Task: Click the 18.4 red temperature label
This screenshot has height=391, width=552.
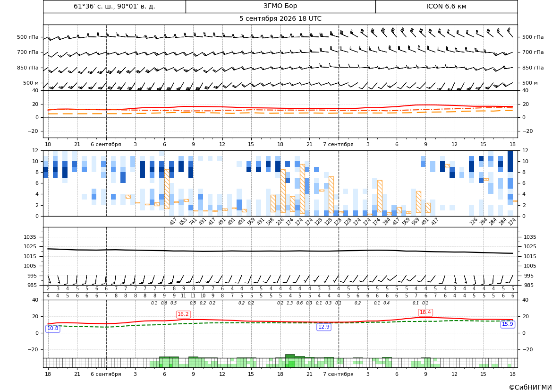Action: [425, 313]
